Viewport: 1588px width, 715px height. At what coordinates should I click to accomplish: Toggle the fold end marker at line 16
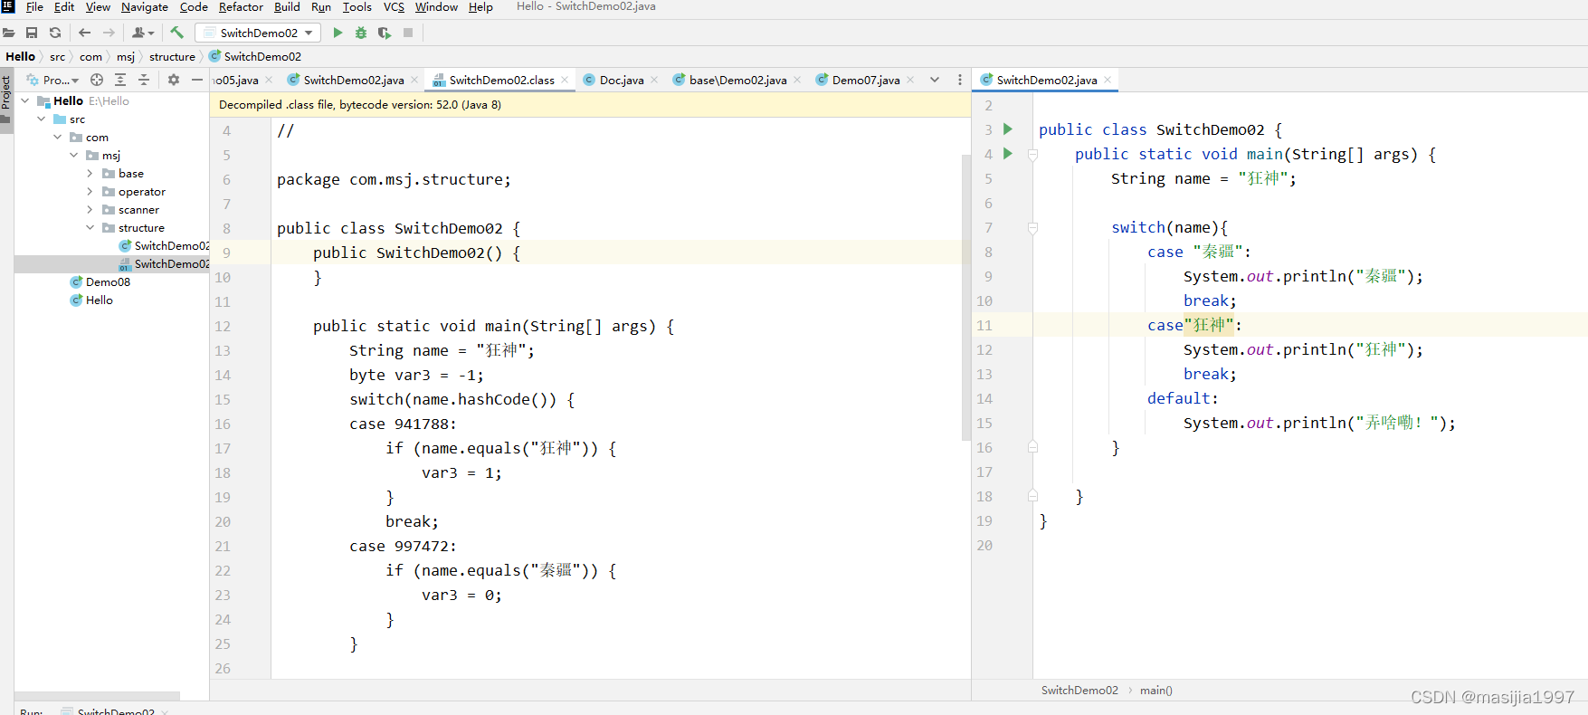1032,447
